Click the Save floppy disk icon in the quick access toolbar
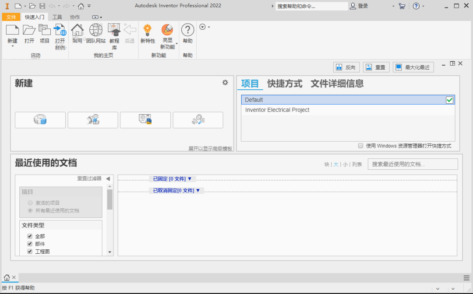Viewport: 473px width, 294px height. (x=42, y=6)
